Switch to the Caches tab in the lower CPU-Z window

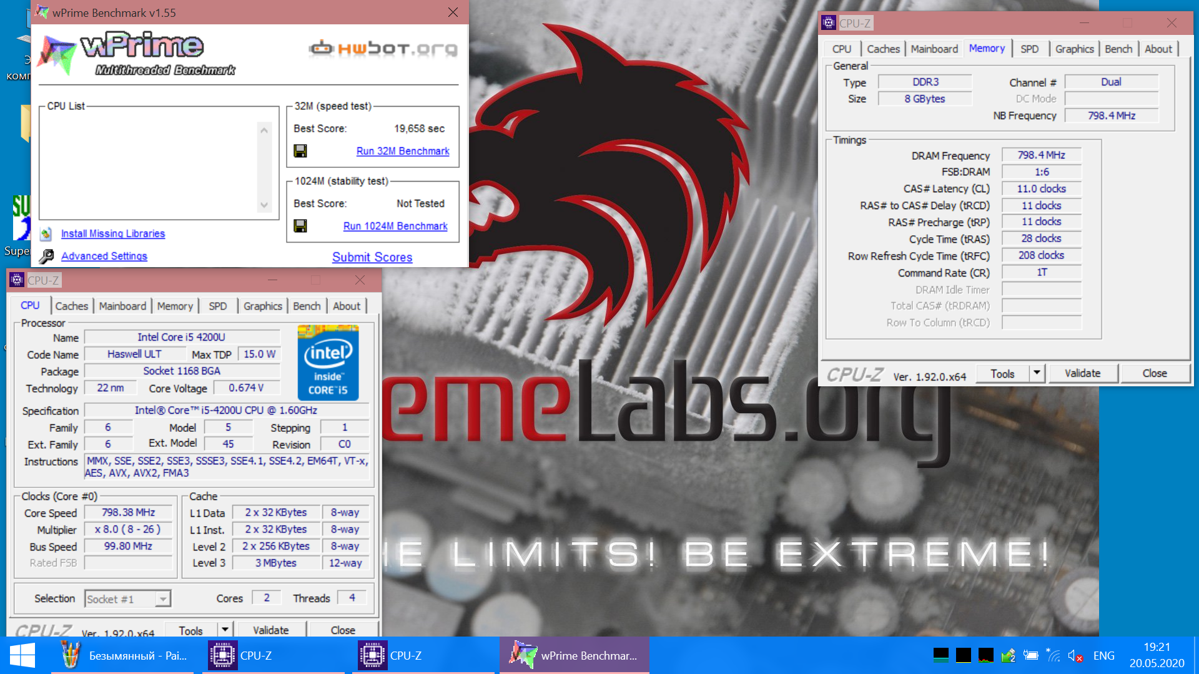72,306
